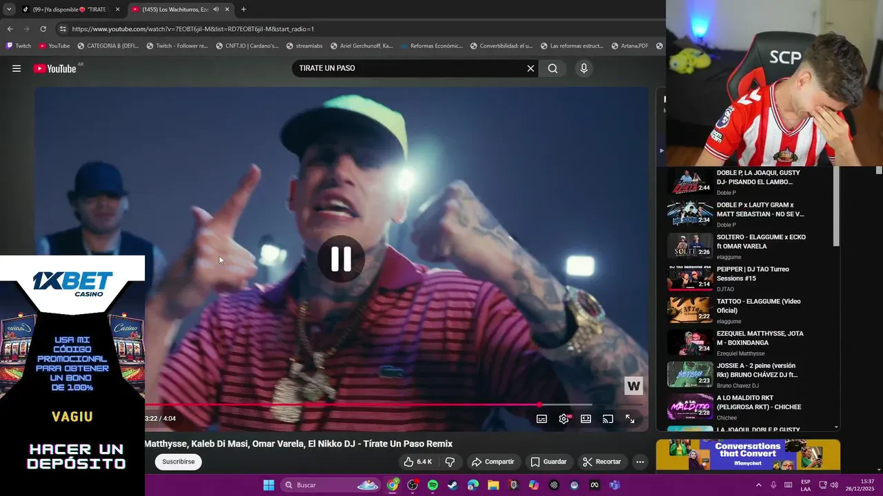Open YouTube guide hamburger menu
Viewport: 883px width, 496px height.
(17, 68)
